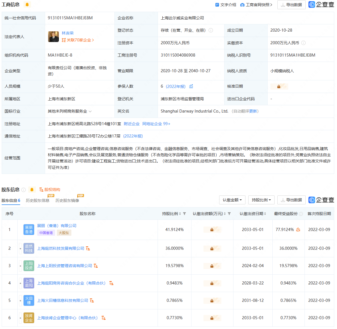
Task: Toggle filter icon for 认缴出资额 column
Action: click(229, 214)
